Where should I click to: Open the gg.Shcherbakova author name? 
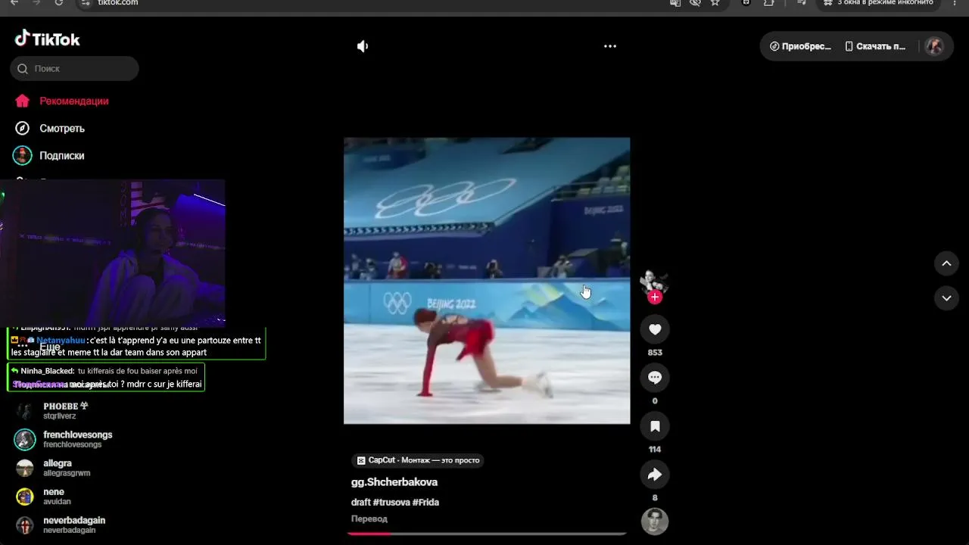click(394, 482)
